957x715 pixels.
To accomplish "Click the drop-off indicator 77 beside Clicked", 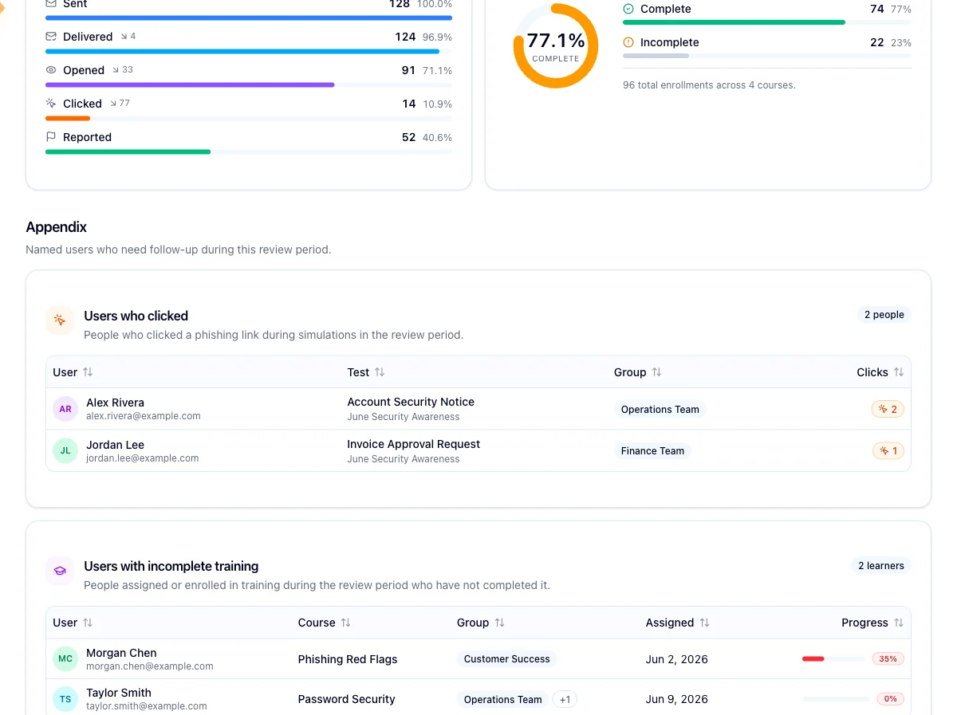I will pyautogui.click(x=120, y=104).
